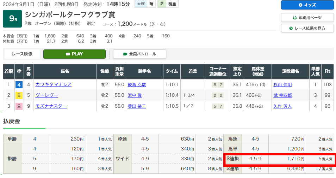The height and width of the screenshot is (178, 336).
Task: Click the 単勝 payout label
Action: coord(12,139)
